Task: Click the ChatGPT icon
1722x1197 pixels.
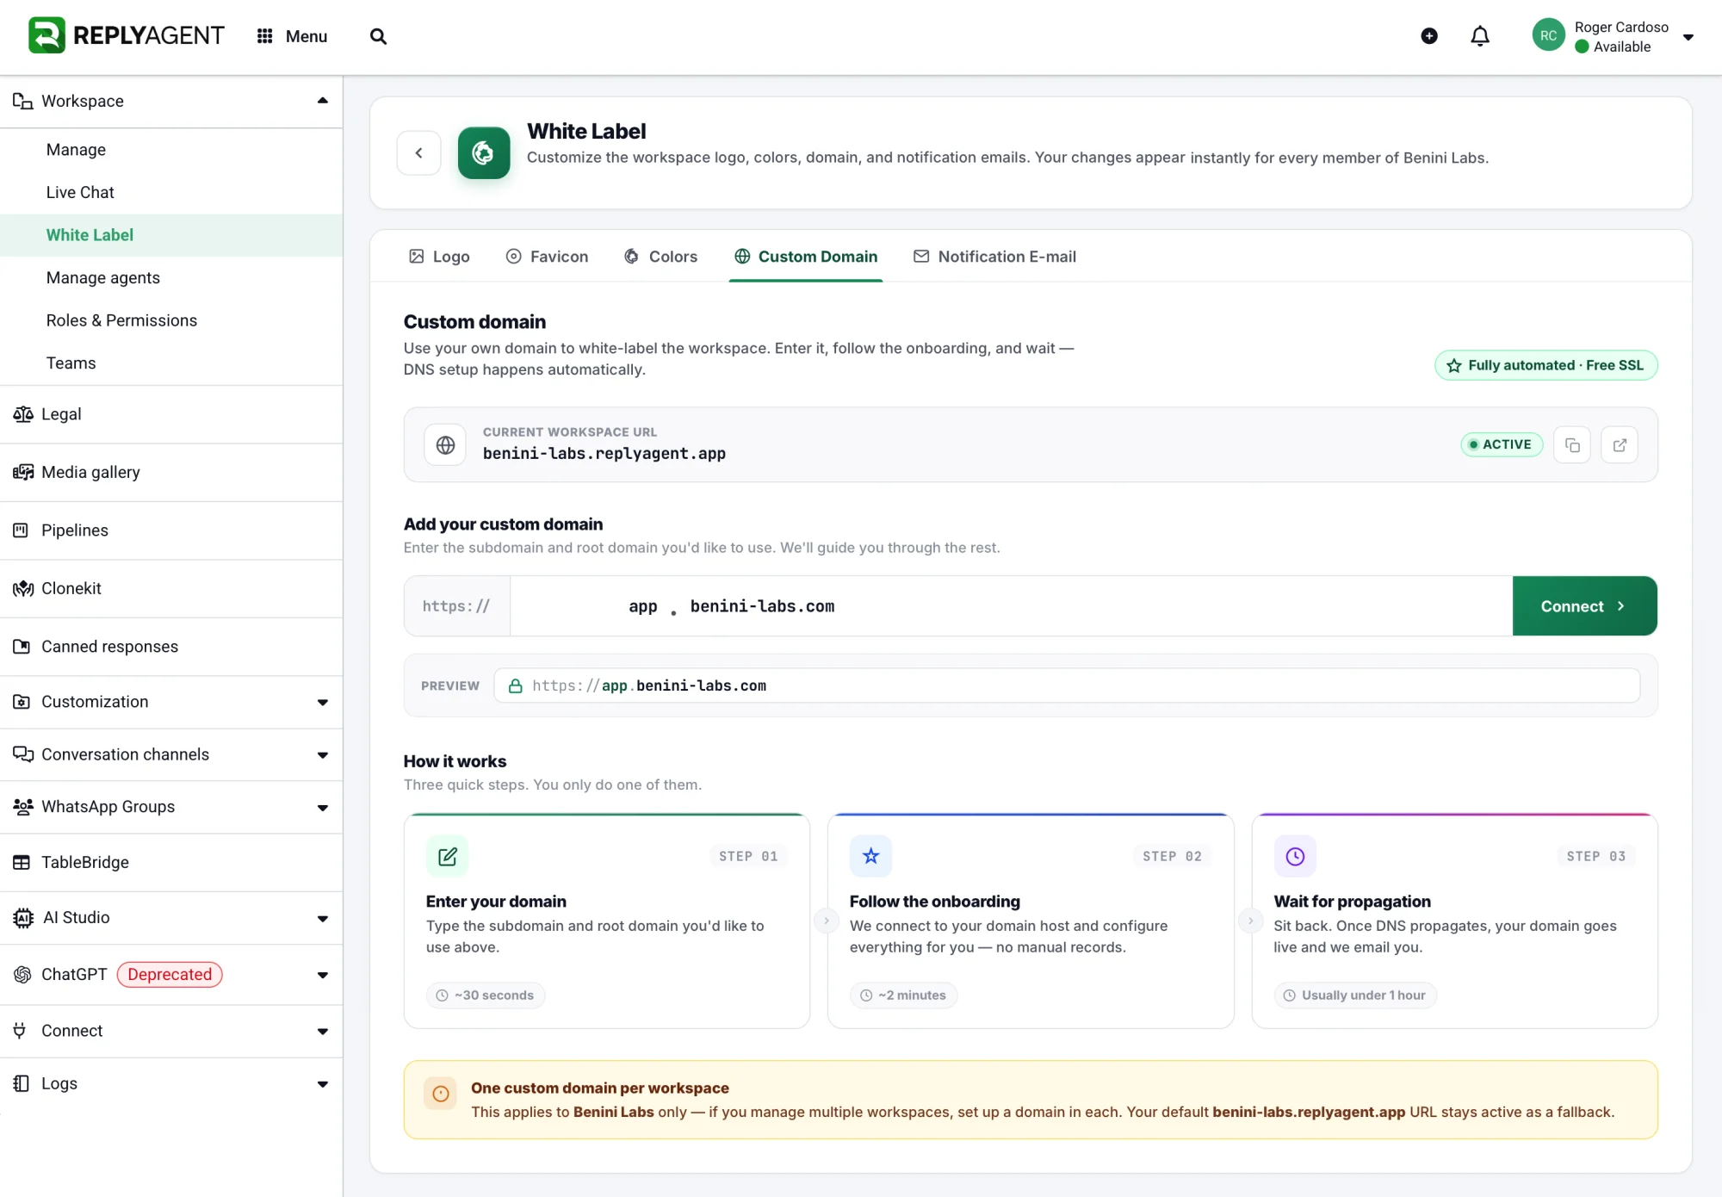Action: 23,975
